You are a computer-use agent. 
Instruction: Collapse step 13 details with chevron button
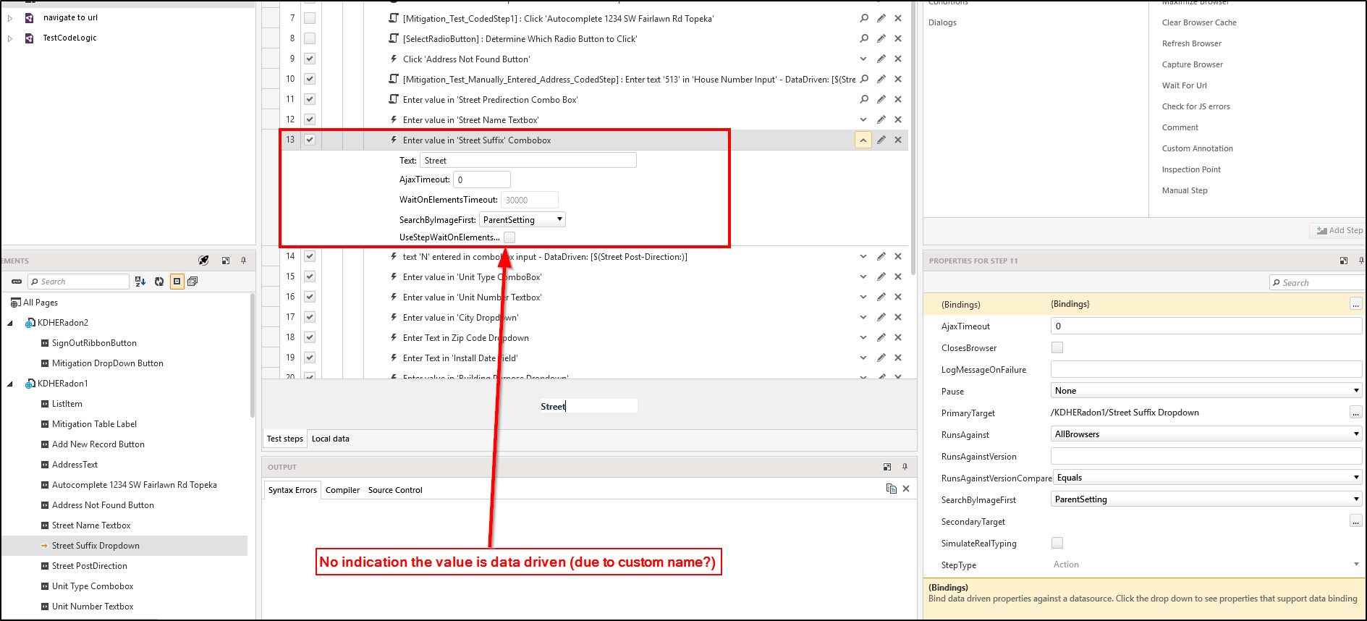(x=863, y=140)
